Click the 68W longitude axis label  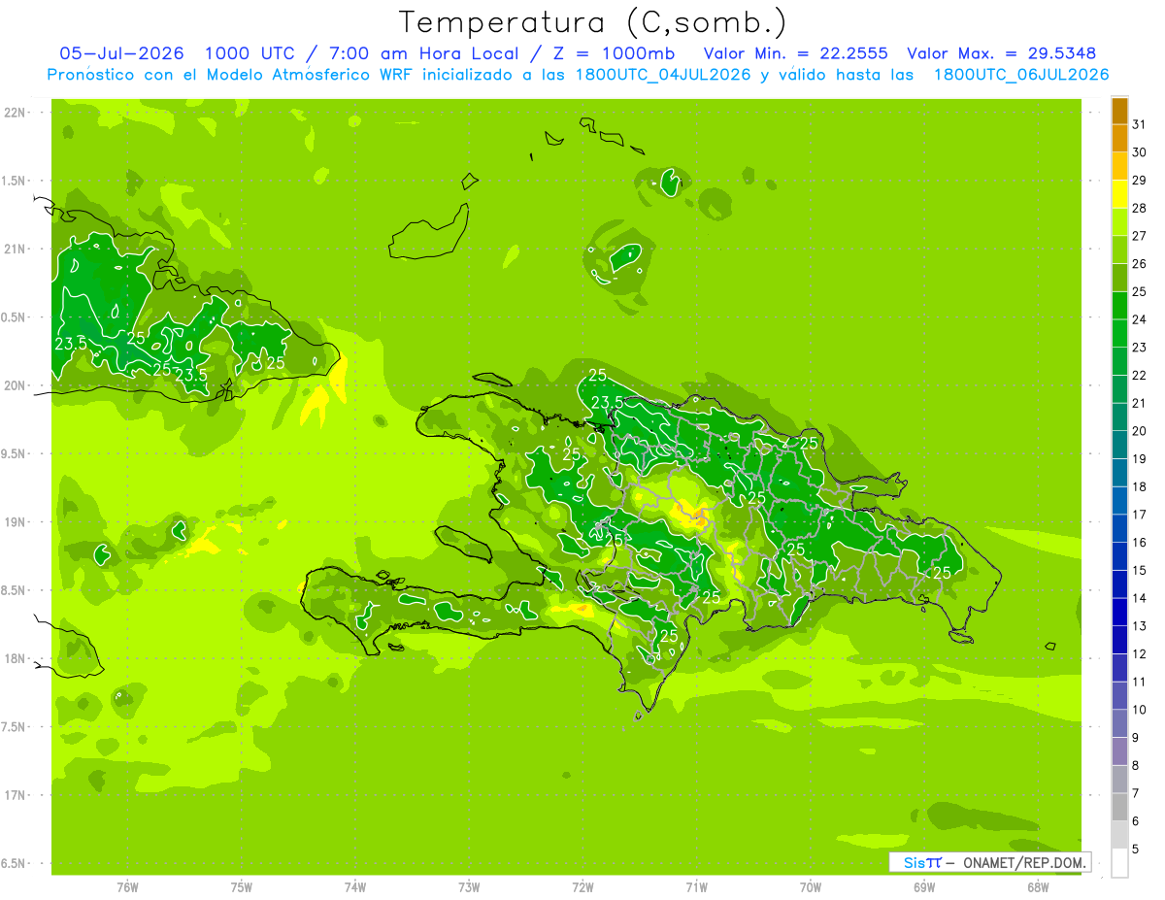pos(1038,886)
